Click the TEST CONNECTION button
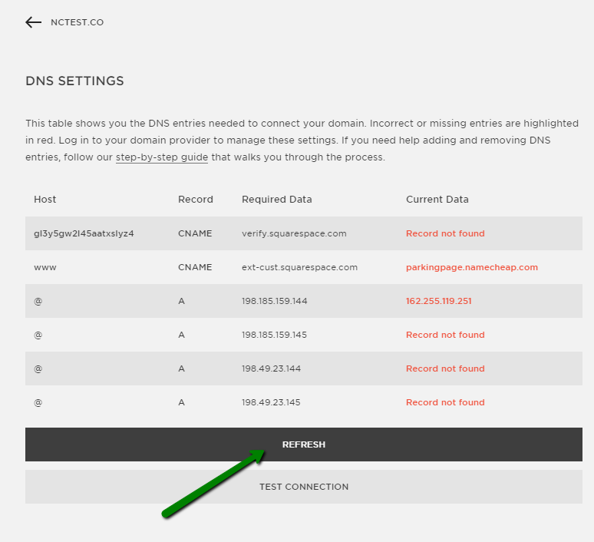 [x=303, y=487]
